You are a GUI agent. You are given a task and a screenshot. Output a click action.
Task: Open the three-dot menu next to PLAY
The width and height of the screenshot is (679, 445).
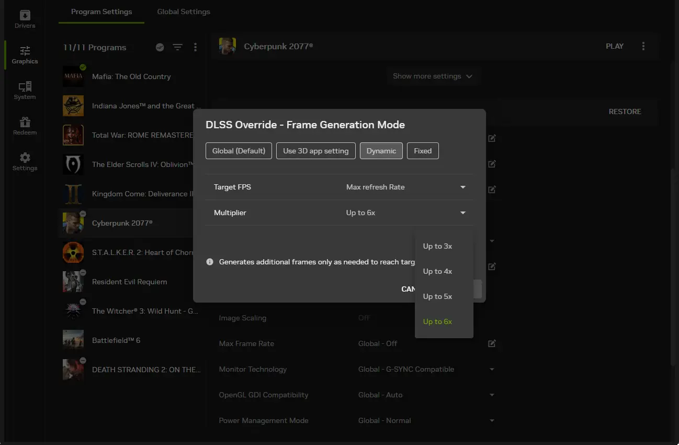643,46
